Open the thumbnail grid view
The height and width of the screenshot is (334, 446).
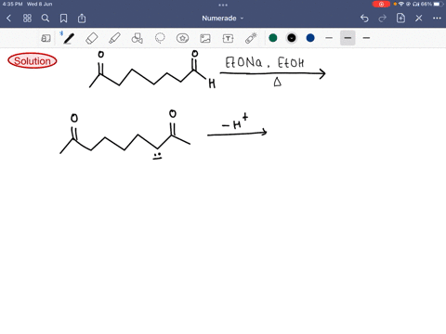click(x=27, y=19)
